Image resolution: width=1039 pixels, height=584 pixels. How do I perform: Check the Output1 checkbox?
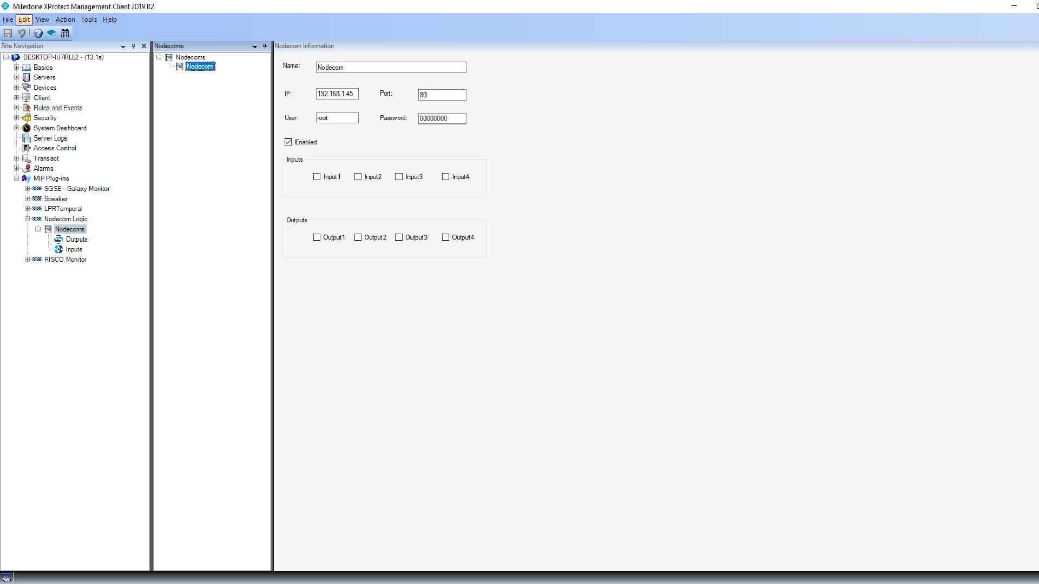point(317,237)
